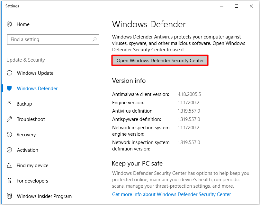
Task: Open For developers settings
Action: [x=32, y=181]
